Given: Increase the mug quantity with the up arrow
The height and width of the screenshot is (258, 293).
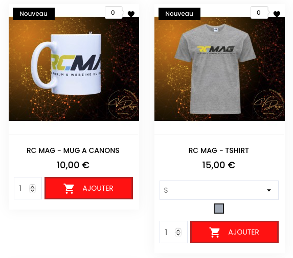Looking at the screenshot, I should click(33, 186).
